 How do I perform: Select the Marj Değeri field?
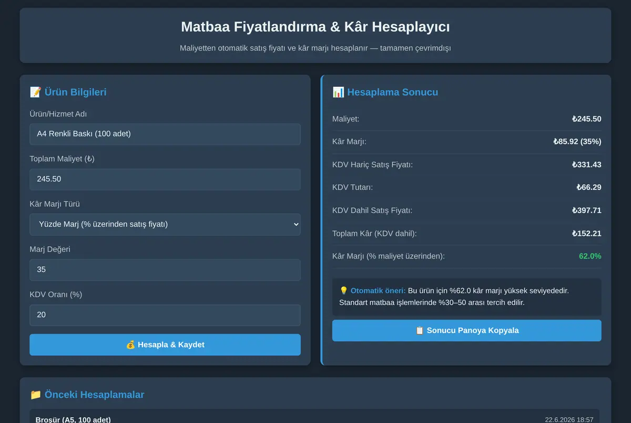coord(165,270)
